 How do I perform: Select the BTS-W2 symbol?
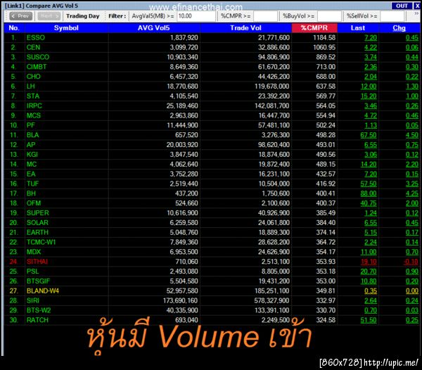[39, 310]
